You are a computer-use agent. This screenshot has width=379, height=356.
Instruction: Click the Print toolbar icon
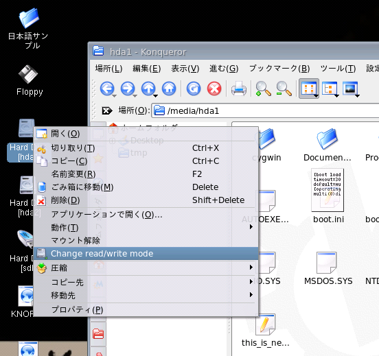coord(239,88)
